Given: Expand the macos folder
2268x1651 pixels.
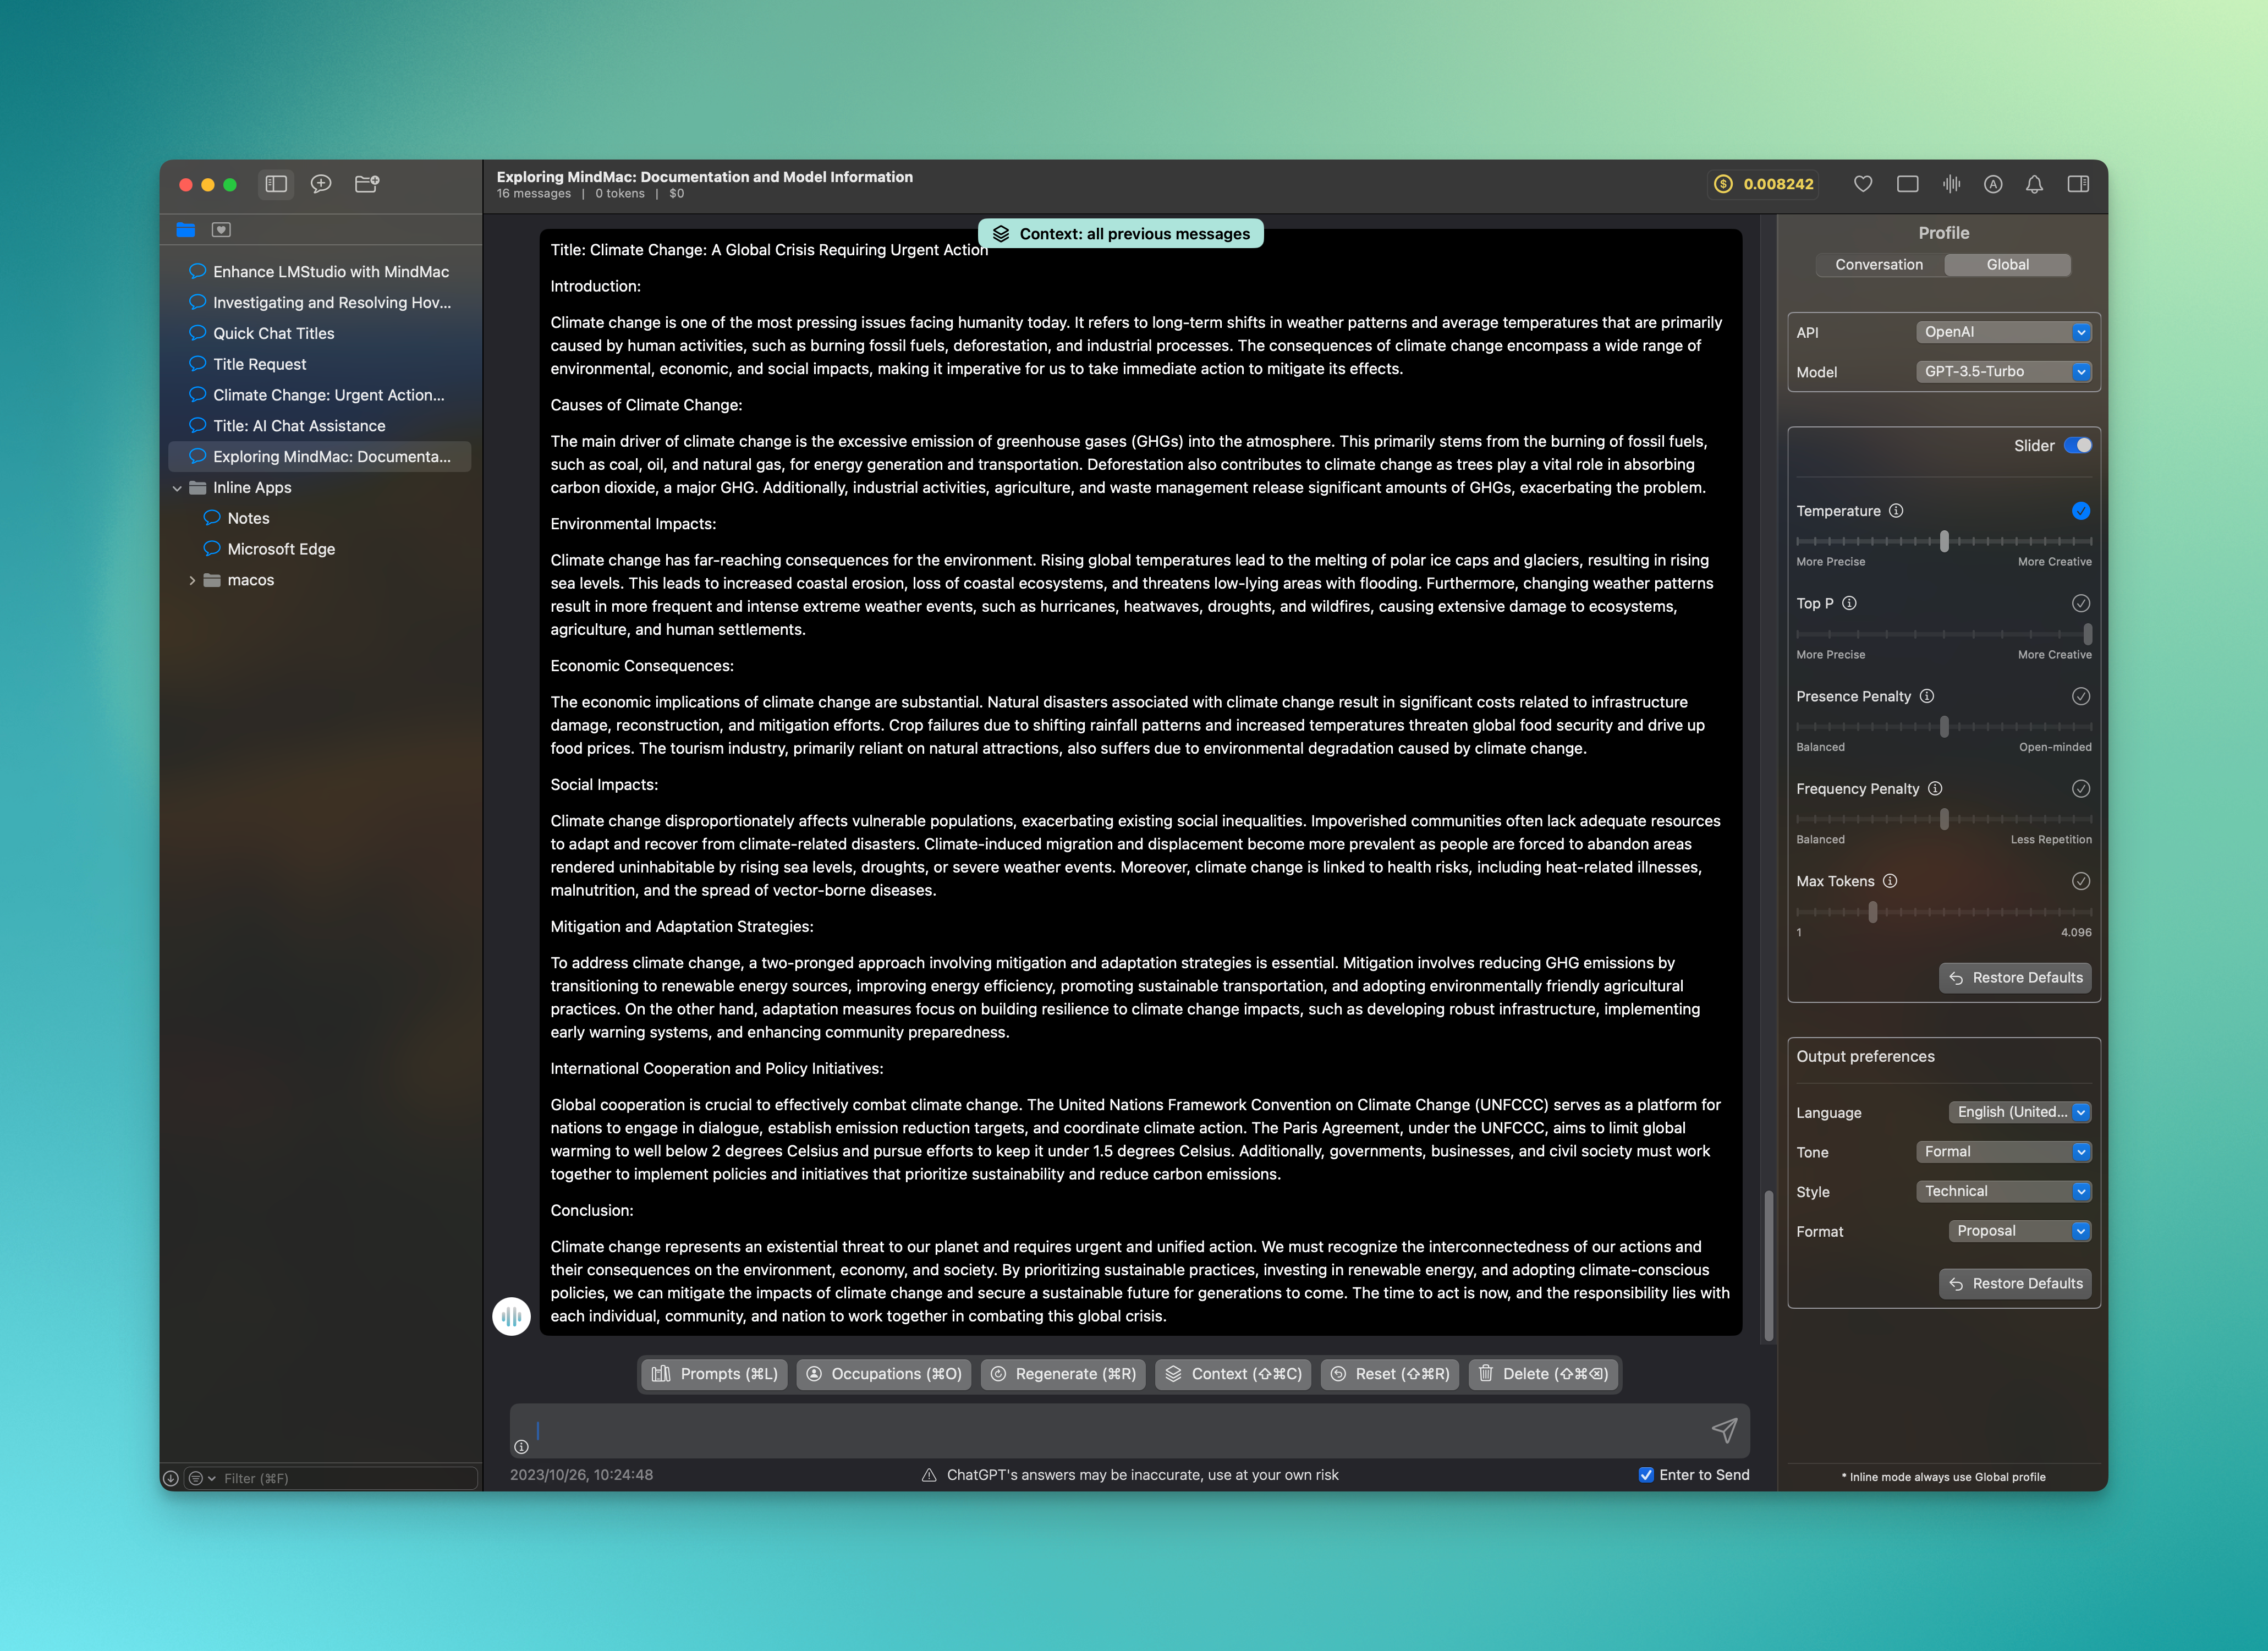Looking at the screenshot, I should point(192,580).
